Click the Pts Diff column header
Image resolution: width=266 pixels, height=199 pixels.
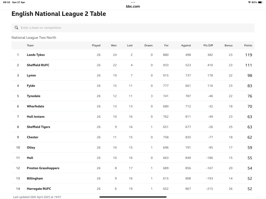click(208, 45)
